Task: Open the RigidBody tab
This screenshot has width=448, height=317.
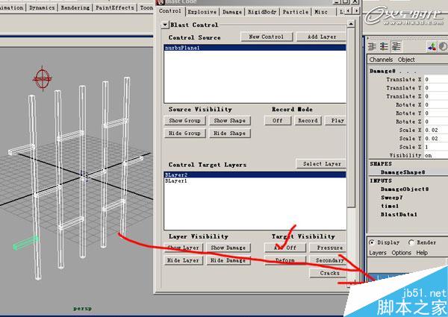Action: (x=262, y=12)
